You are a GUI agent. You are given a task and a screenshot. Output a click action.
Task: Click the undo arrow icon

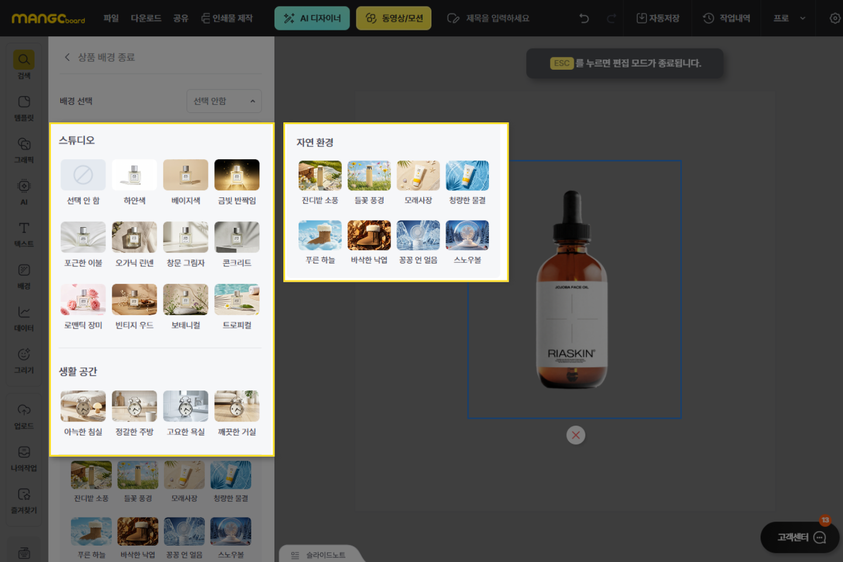584,18
